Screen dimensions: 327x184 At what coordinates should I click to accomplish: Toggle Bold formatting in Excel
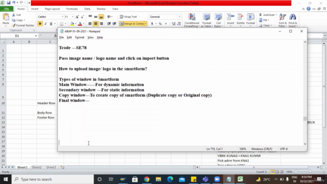pos(40,24)
